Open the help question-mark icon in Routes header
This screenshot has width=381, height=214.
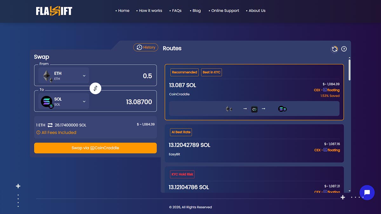(344, 49)
